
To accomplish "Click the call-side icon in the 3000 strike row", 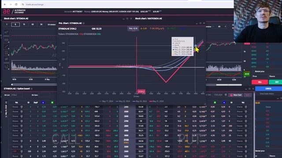I will pyautogui.click(x=22, y=136).
